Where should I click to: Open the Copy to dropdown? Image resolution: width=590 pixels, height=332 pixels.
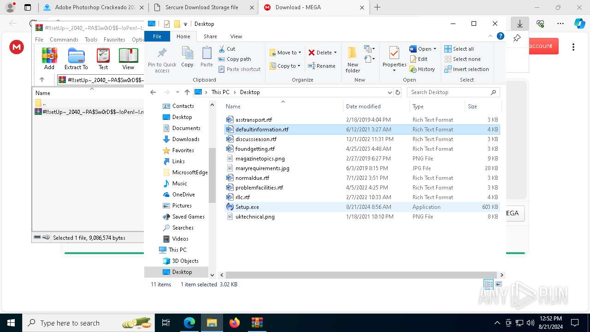pos(285,66)
